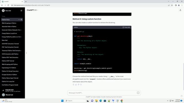The height and width of the screenshot is (103, 184).
Task: Open the three-dots menu on Python Docs chat
Action: click(x=19, y=20)
